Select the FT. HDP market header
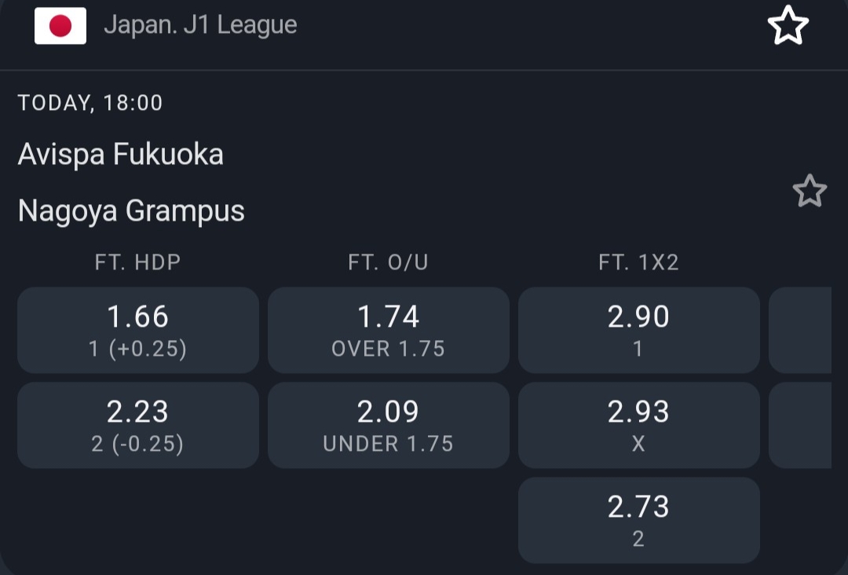The width and height of the screenshot is (848, 575). point(138,263)
